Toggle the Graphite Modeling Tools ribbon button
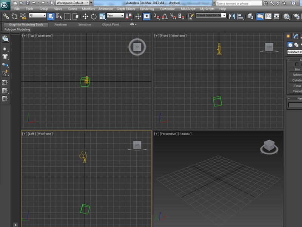The width and height of the screenshot is (302, 227). click(x=260, y=16)
